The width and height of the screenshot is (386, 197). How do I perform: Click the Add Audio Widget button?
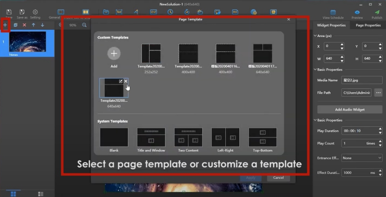(x=349, y=110)
